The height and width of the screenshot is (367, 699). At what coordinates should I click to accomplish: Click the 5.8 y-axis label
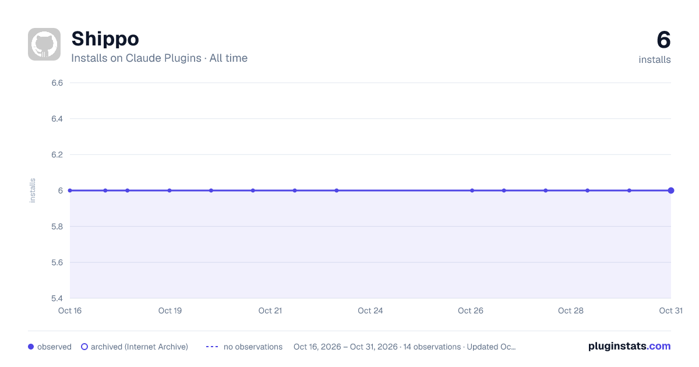[57, 227]
